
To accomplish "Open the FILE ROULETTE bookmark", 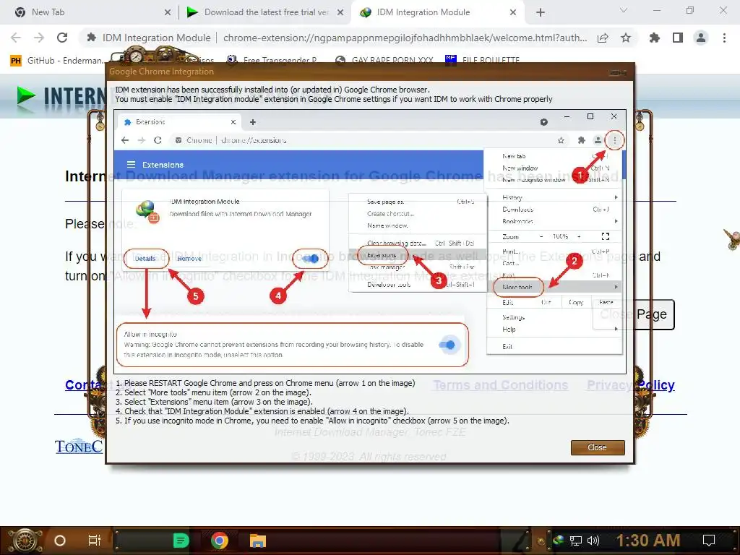I will click(482, 61).
